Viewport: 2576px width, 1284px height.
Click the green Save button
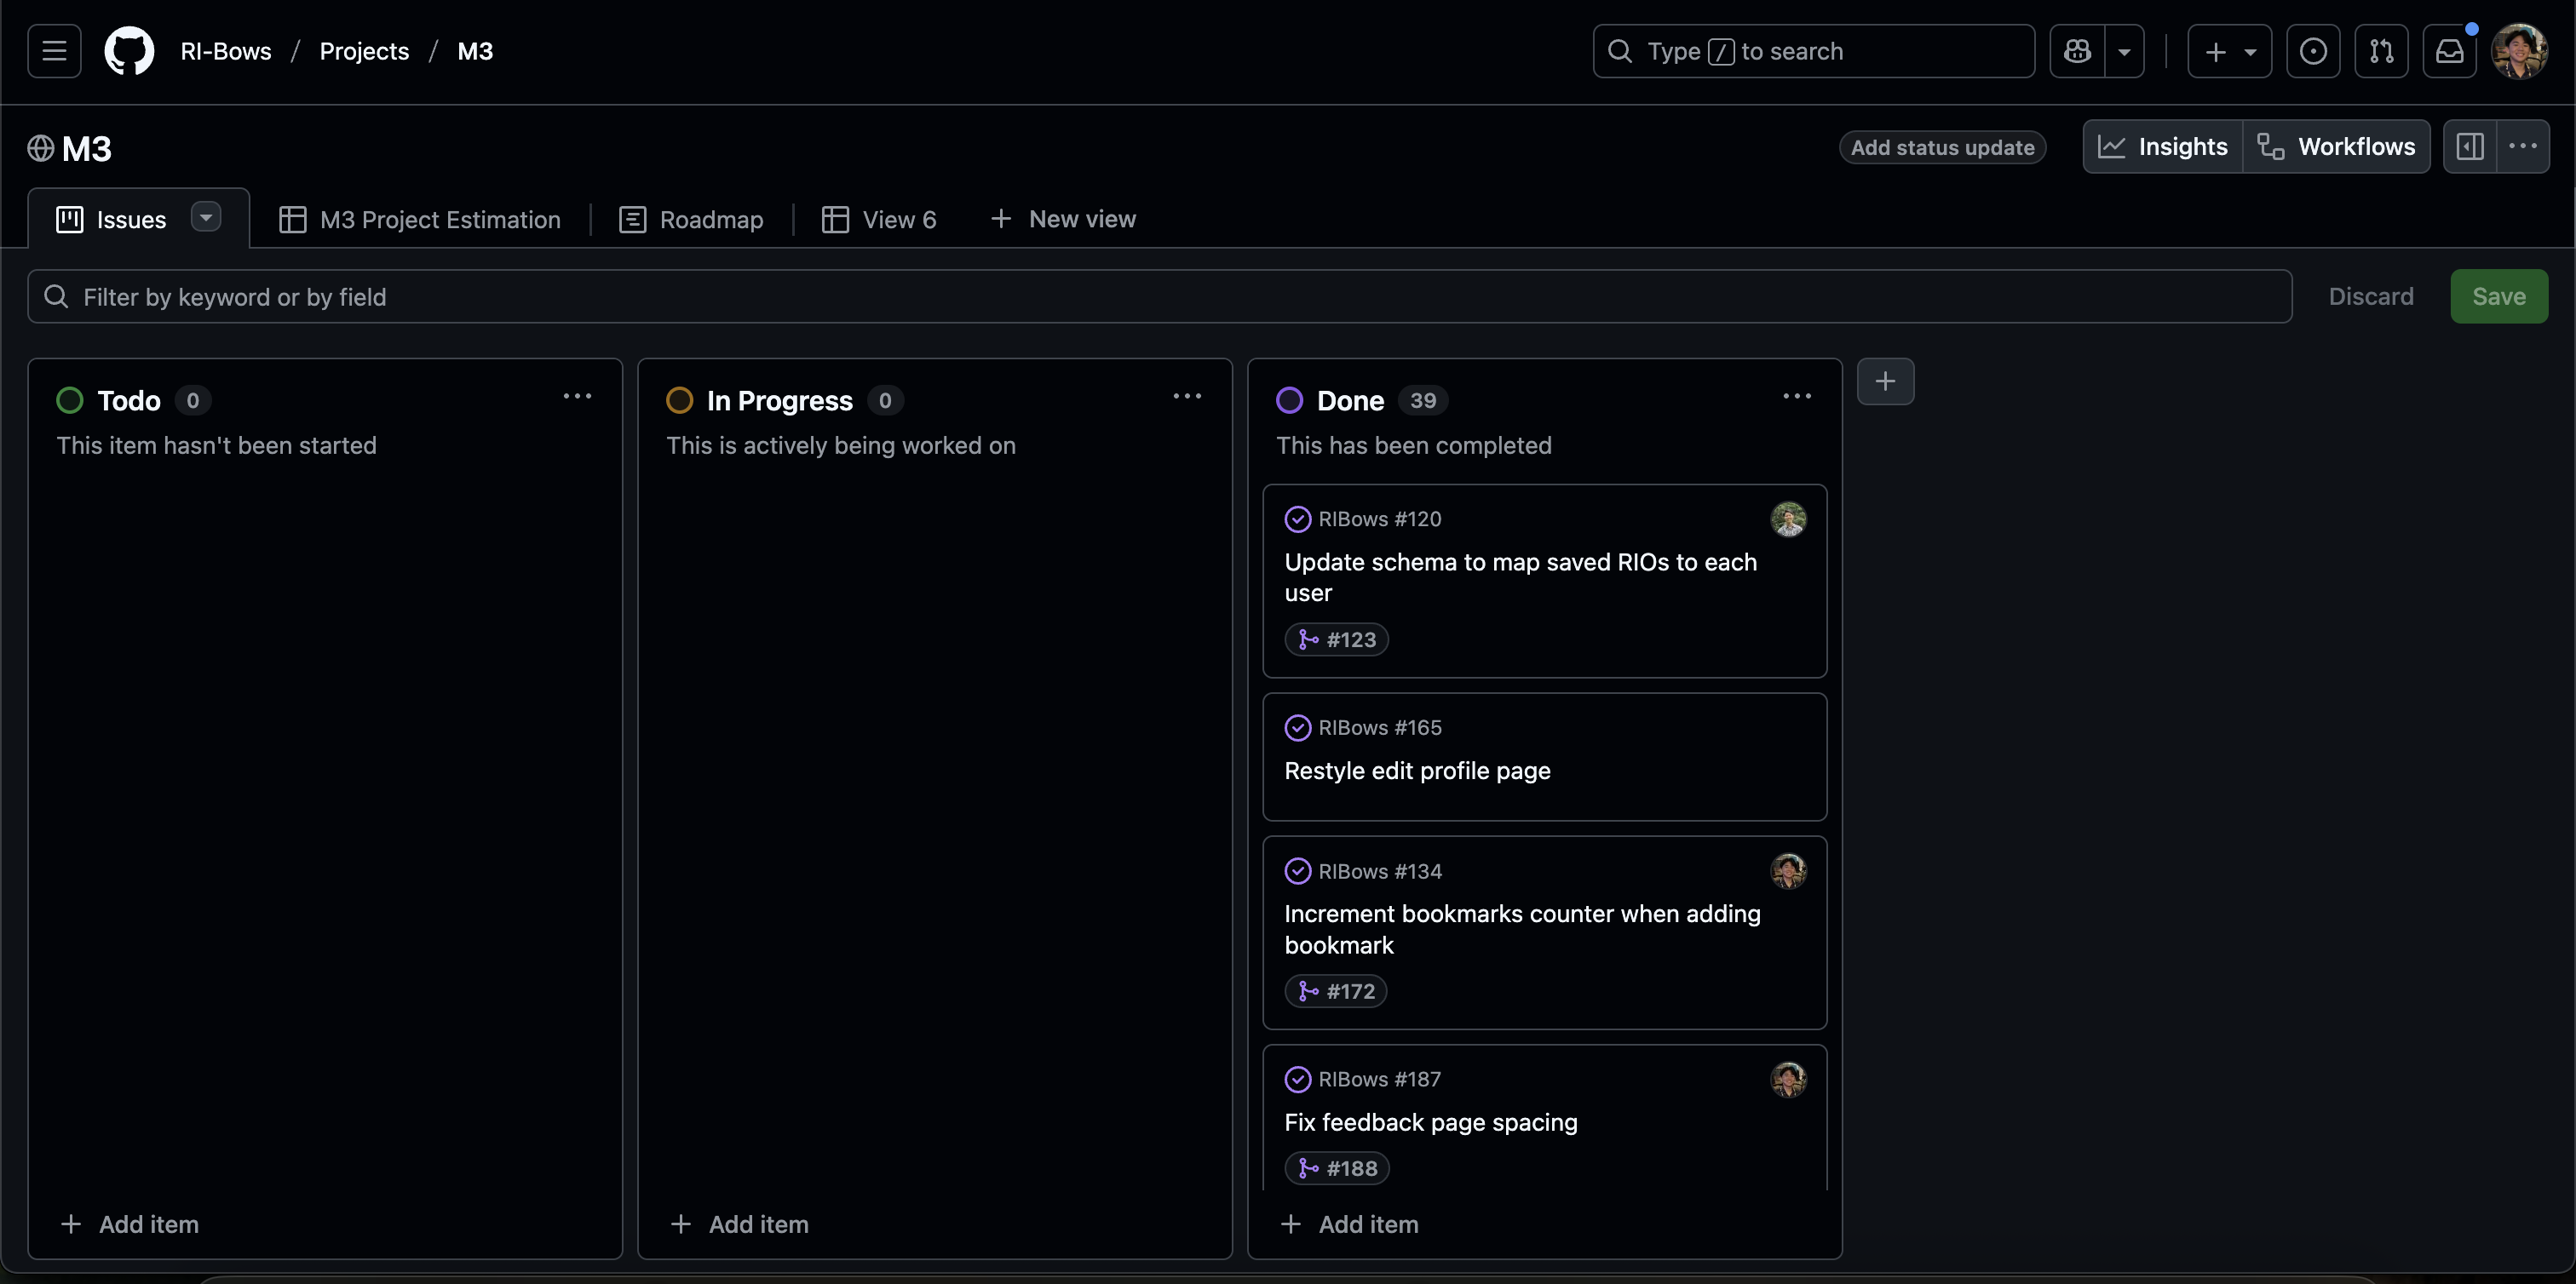click(2498, 297)
